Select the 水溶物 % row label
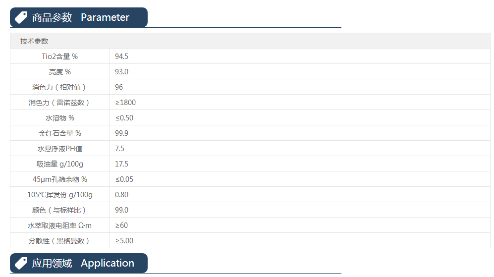 59,118
